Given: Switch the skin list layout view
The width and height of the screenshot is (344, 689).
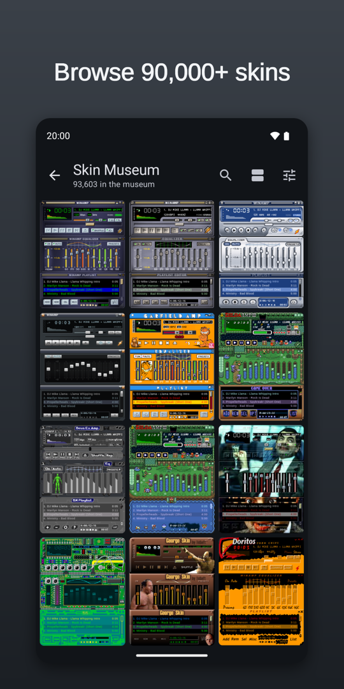Looking at the screenshot, I should click(257, 175).
